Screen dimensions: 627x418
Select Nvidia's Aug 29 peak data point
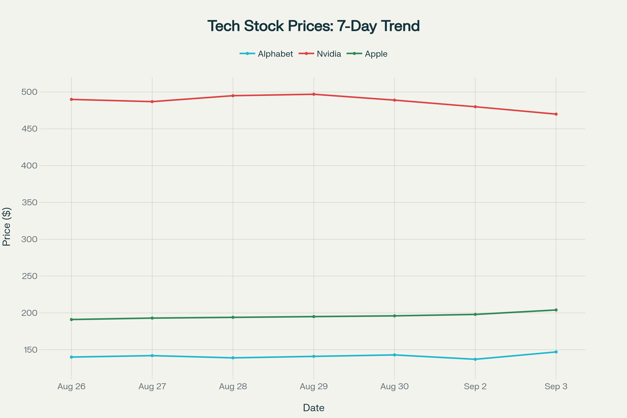(314, 94)
